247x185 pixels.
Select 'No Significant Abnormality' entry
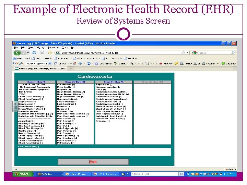(35, 87)
